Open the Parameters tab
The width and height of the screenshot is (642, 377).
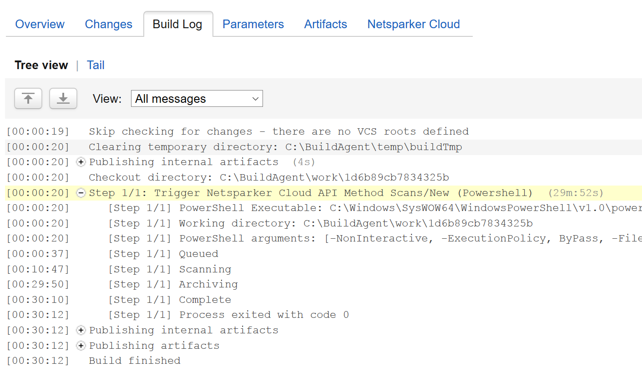pos(253,24)
